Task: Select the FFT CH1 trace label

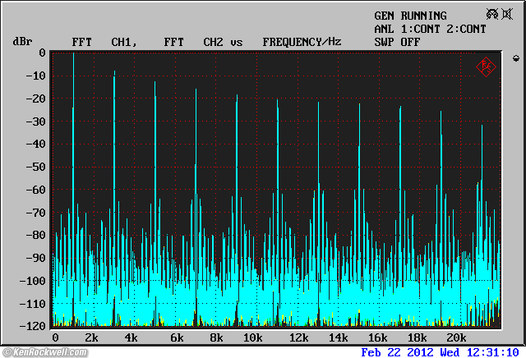Action: pyautogui.click(x=103, y=41)
